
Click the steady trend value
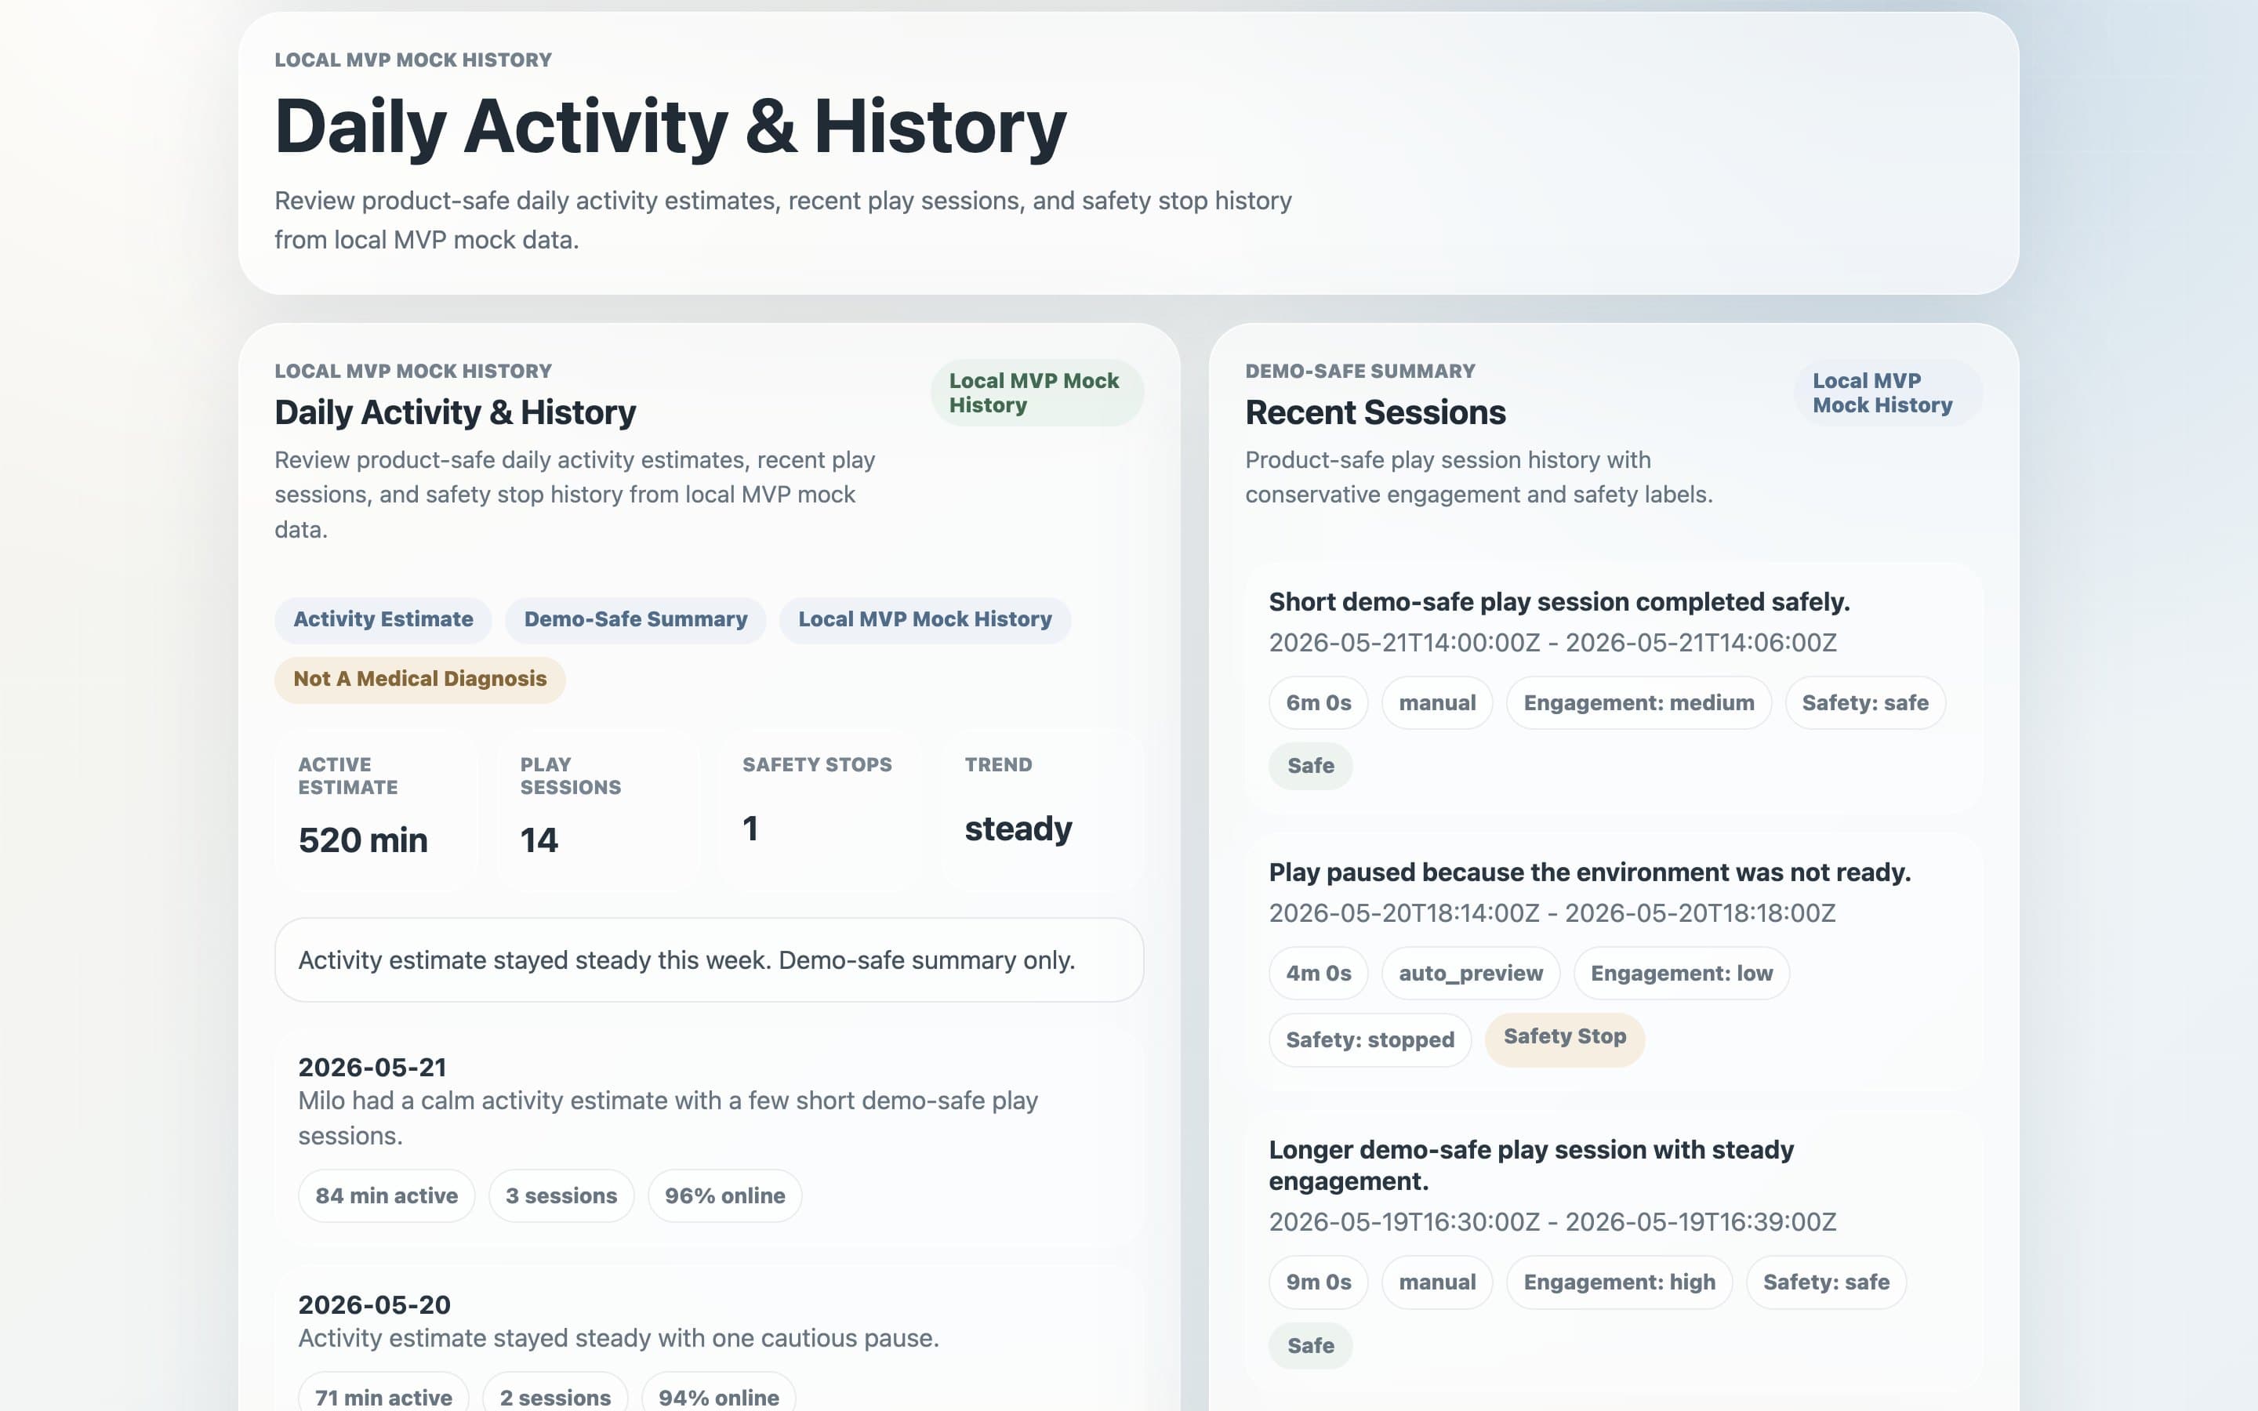[x=1018, y=829]
